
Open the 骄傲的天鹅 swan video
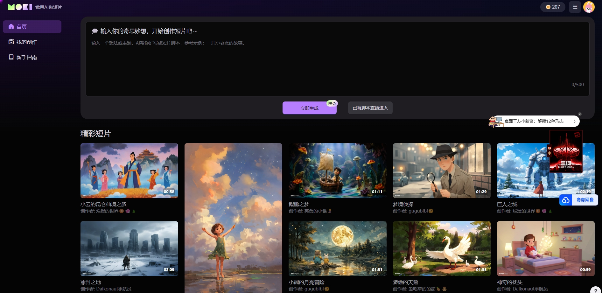click(x=441, y=248)
